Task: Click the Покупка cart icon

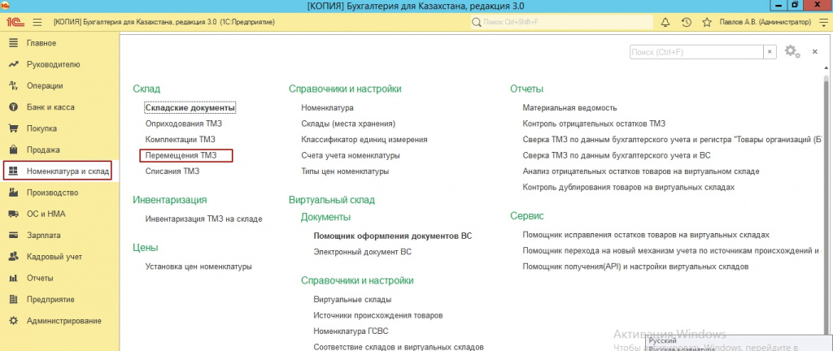Action: [14, 128]
